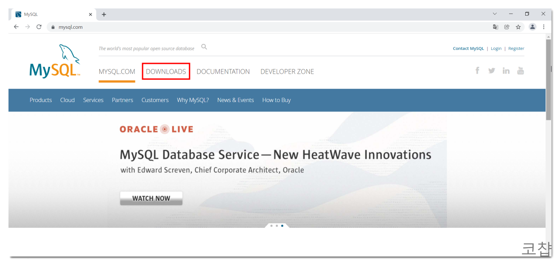
Task: Open the Why MySQL? menu item
Action: pos(193,100)
